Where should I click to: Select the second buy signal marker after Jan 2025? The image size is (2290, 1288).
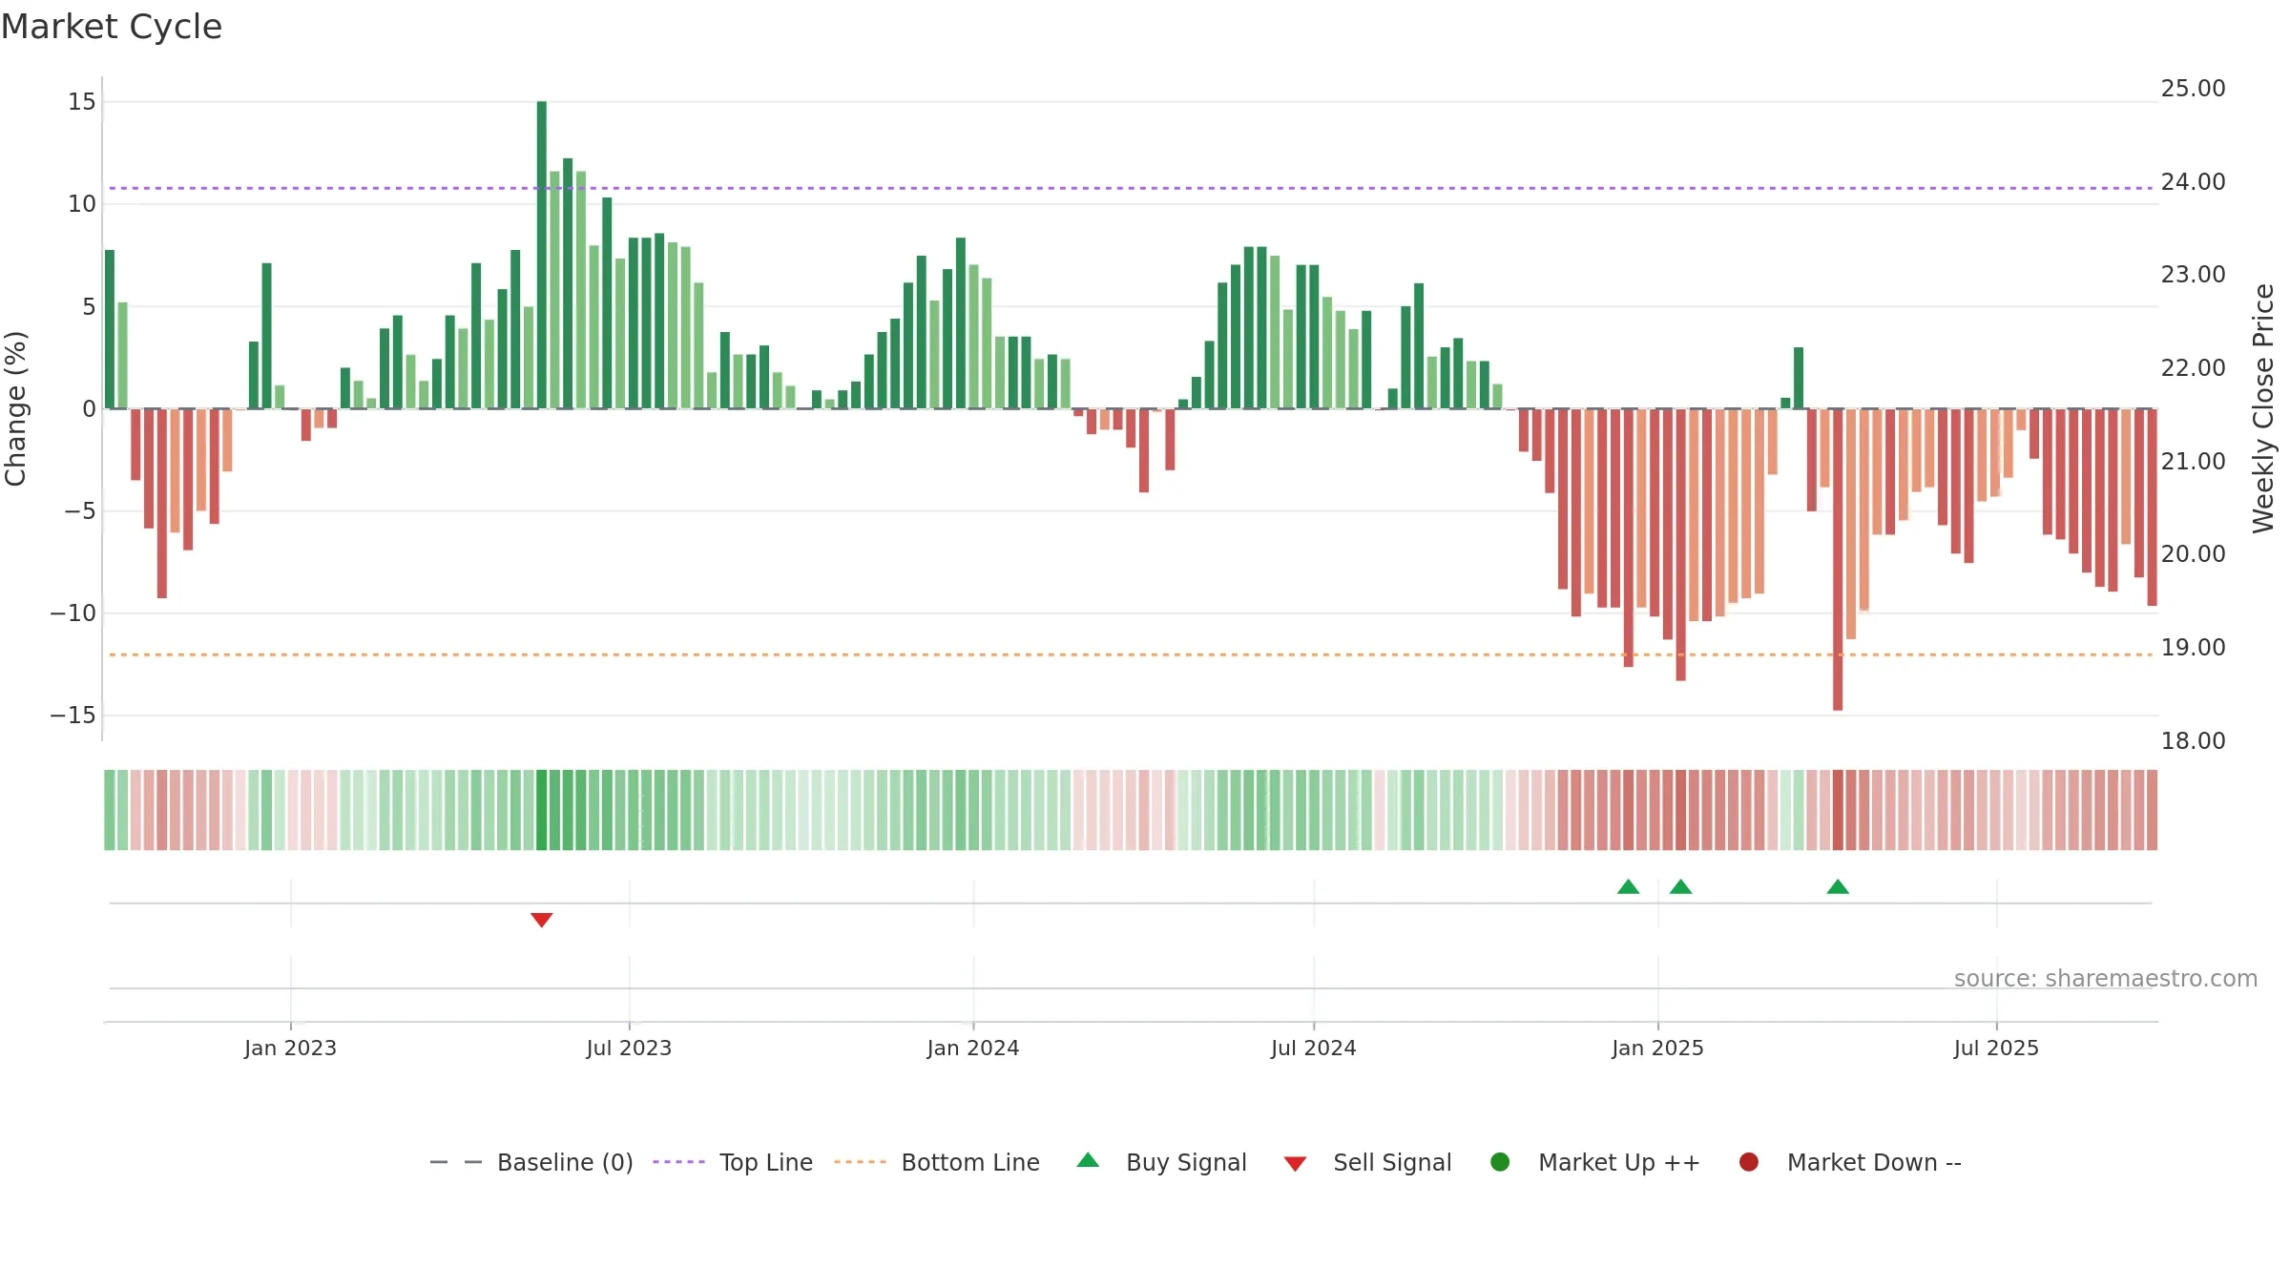[1681, 886]
